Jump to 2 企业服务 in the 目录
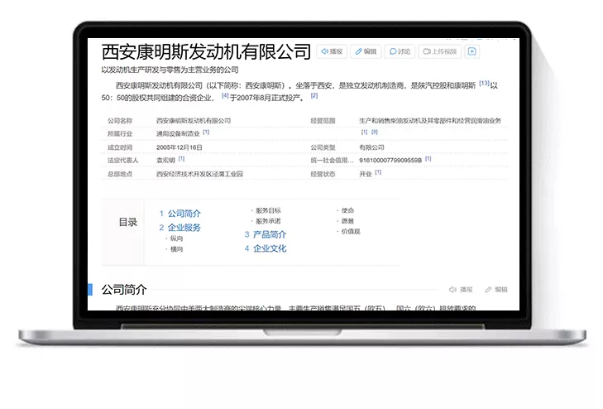The height and width of the screenshot is (409, 603). 180,228
